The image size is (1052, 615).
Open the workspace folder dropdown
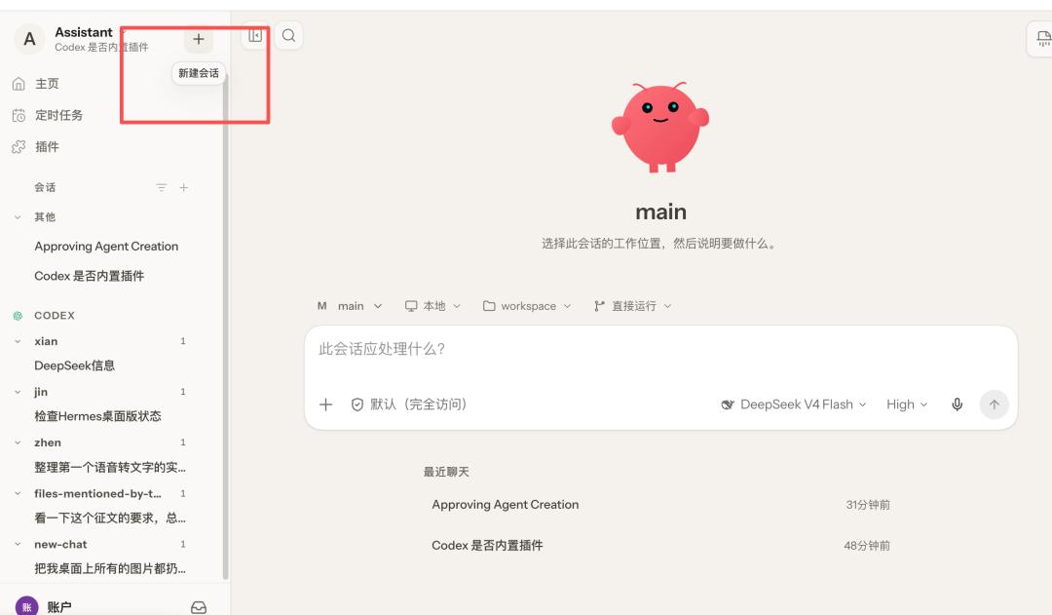point(527,306)
